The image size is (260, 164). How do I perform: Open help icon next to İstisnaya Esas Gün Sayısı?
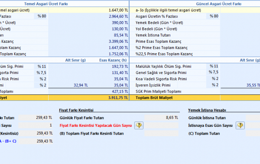(240, 125)
